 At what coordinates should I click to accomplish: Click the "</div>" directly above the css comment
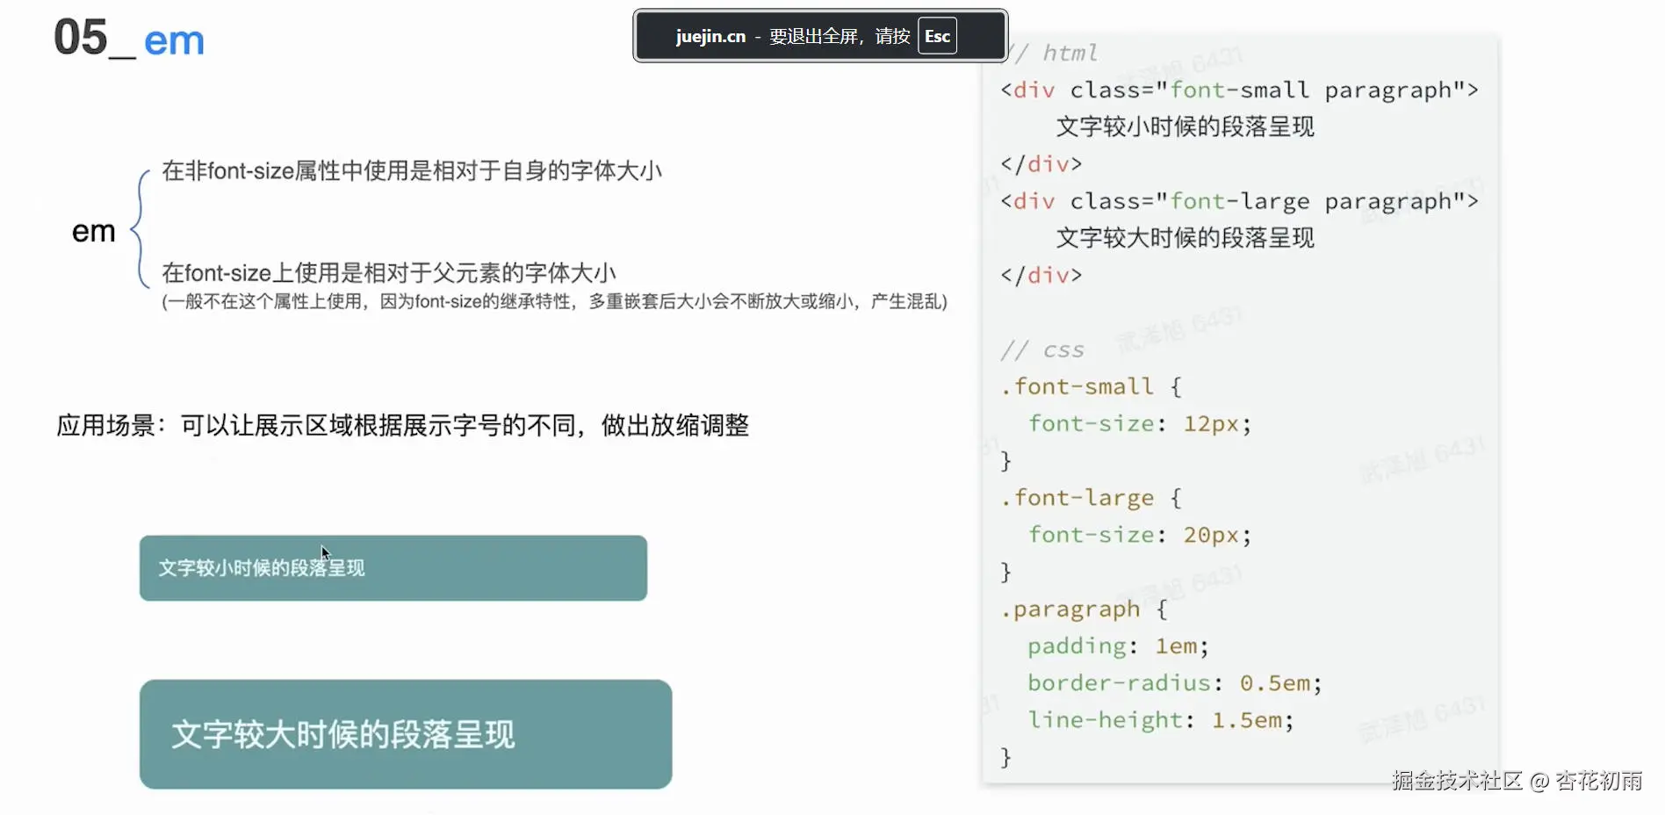[1042, 276]
